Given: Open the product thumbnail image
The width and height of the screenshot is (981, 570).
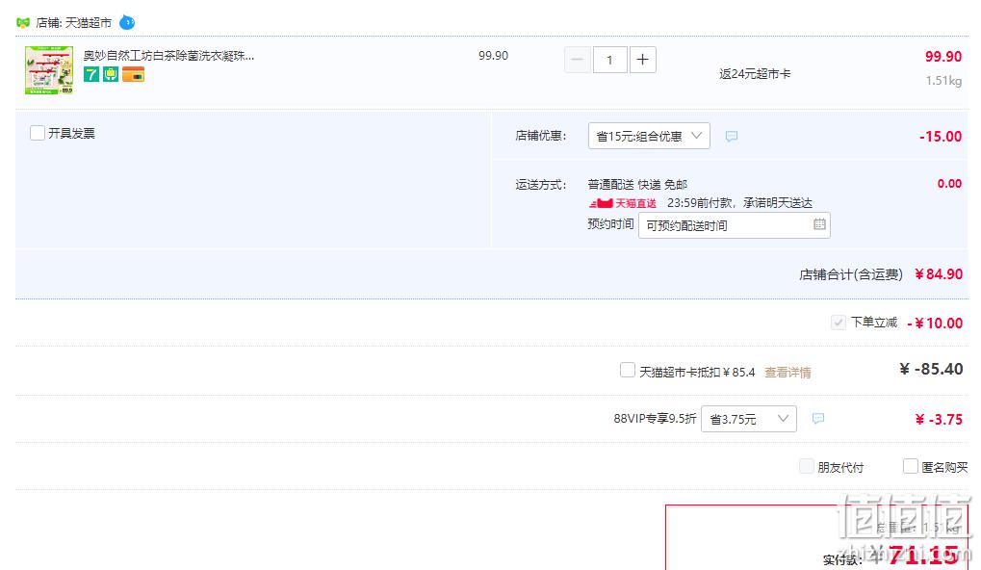Looking at the screenshot, I should coord(49,70).
